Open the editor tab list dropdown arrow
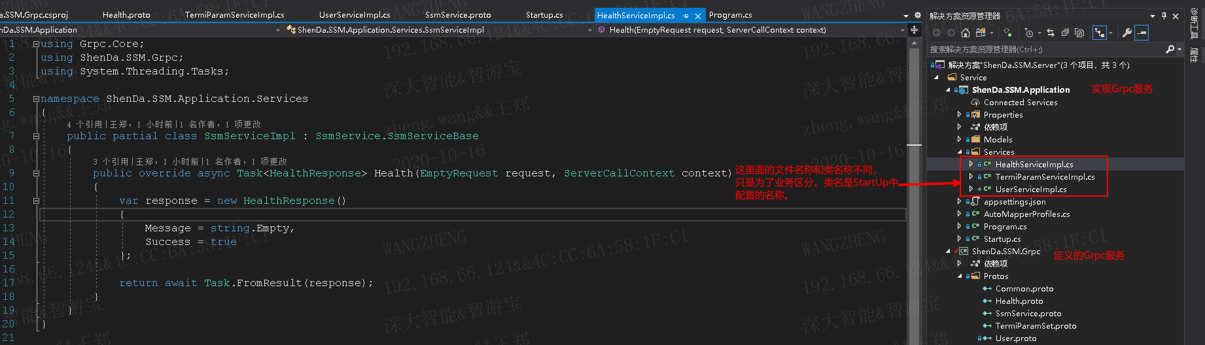 pyautogui.click(x=906, y=16)
